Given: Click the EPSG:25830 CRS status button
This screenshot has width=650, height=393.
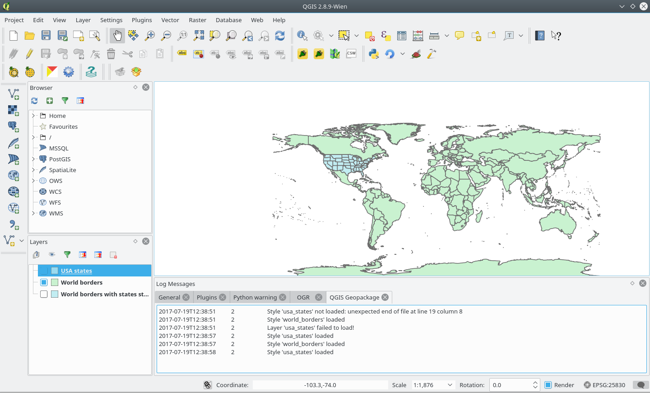Looking at the screenshot, I should pos(604,385).
